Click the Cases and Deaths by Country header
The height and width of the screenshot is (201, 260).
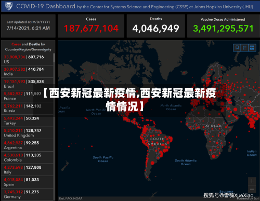[28, 47]
